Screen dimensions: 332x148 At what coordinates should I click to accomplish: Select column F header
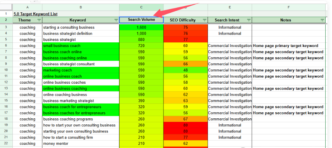[x=288, y=7]
